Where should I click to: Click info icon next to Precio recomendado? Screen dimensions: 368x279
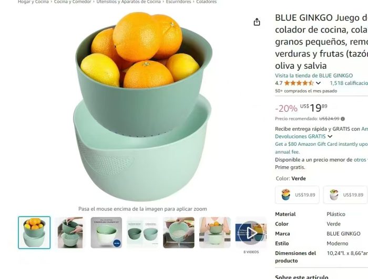click(x=343, y=119)
